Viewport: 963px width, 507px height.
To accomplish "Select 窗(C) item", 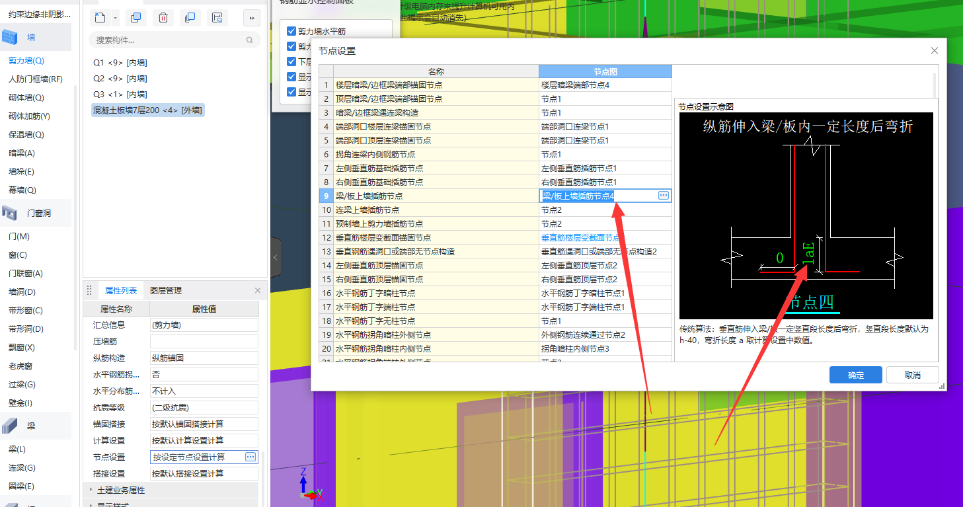I will pyautogui.click(x=17, y=254).
